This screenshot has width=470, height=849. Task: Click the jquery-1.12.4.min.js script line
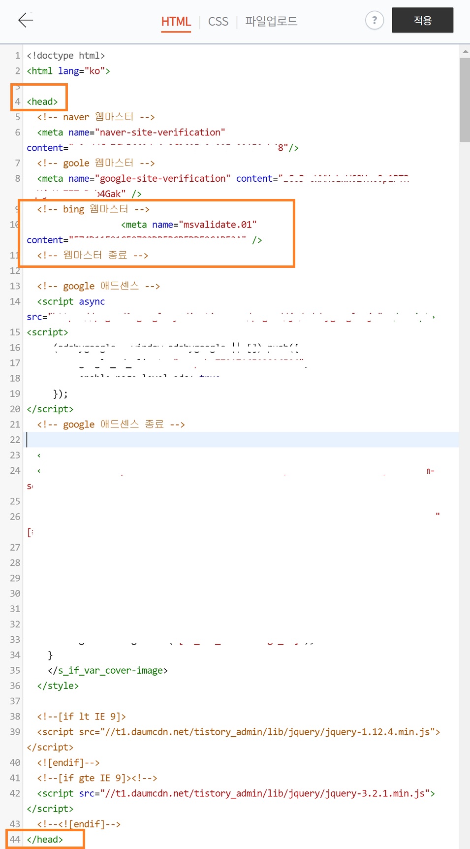pos(239,732)
